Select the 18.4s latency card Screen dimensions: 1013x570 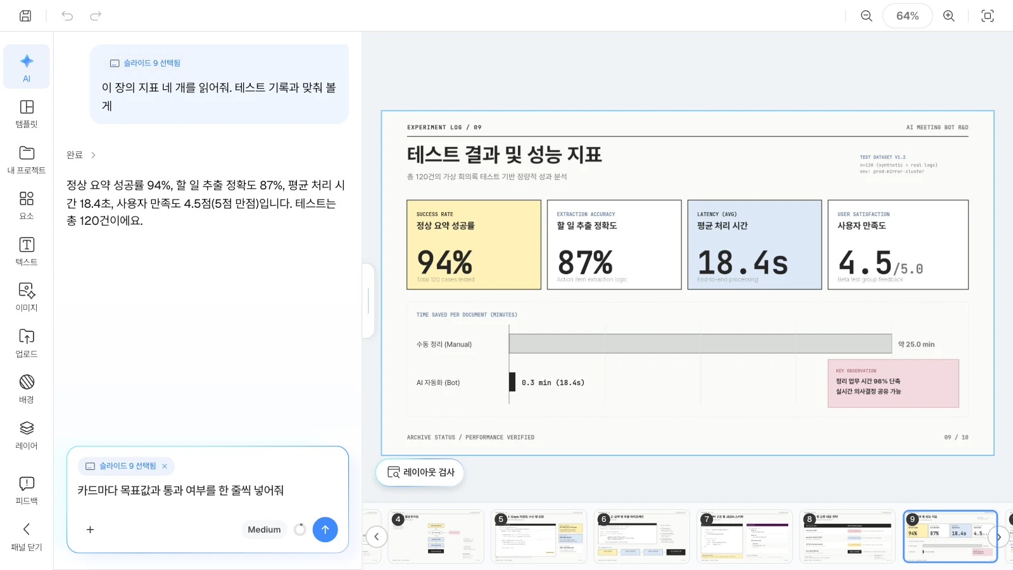pos(755,245)
